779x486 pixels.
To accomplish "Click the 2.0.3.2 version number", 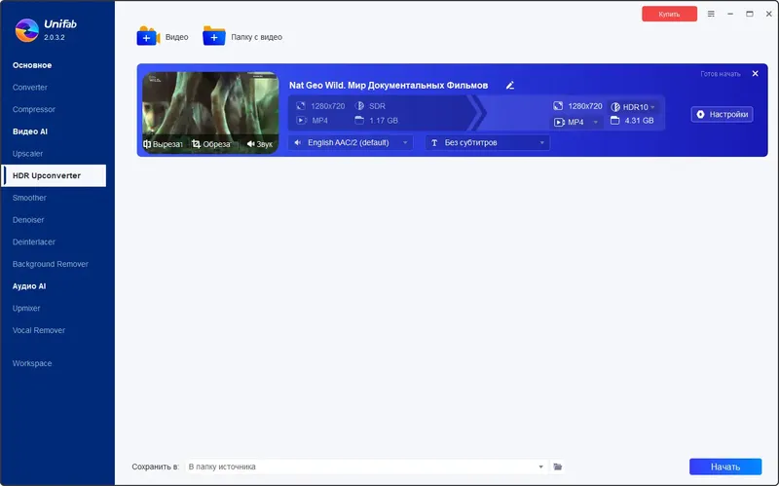I will click(55, 37).
